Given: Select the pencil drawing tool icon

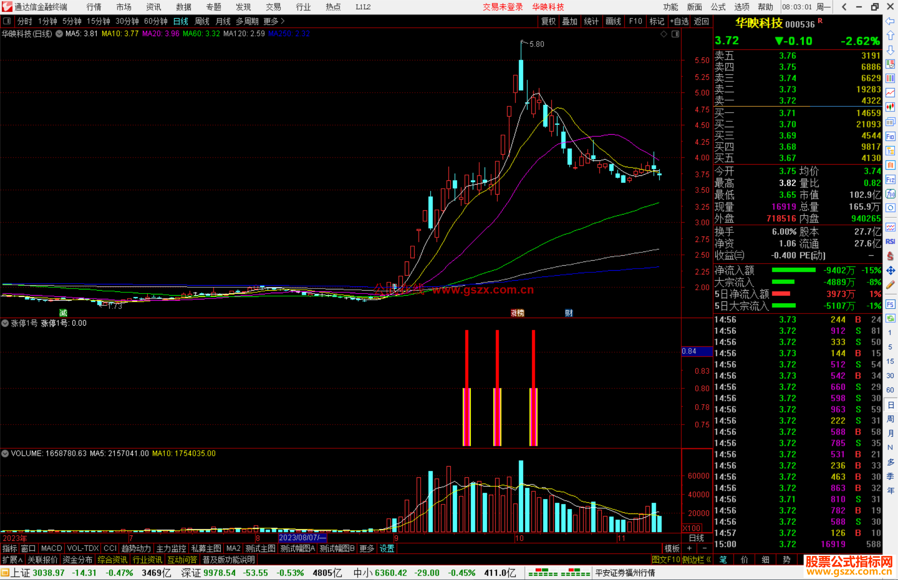Looking at the screenshot, I should 890,285.
